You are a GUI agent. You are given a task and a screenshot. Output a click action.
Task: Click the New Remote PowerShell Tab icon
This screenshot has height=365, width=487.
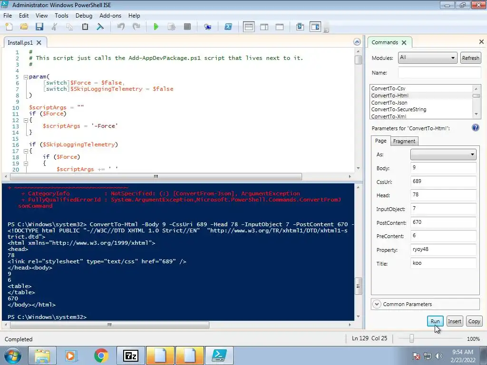coord(207,27)
